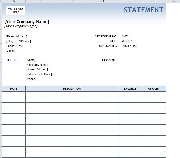Select column A header
180x158 pixels.
coord(14,1)
